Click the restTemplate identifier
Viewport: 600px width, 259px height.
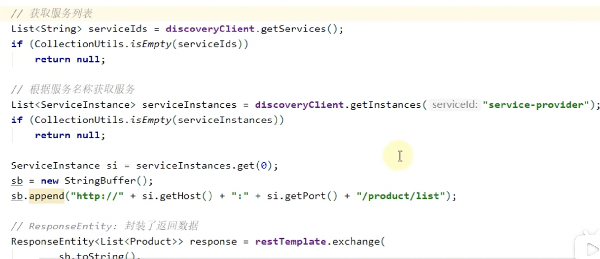point(290,242)
